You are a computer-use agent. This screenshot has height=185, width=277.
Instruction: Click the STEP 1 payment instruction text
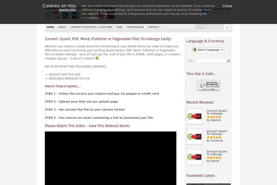(x=102, y=93)
